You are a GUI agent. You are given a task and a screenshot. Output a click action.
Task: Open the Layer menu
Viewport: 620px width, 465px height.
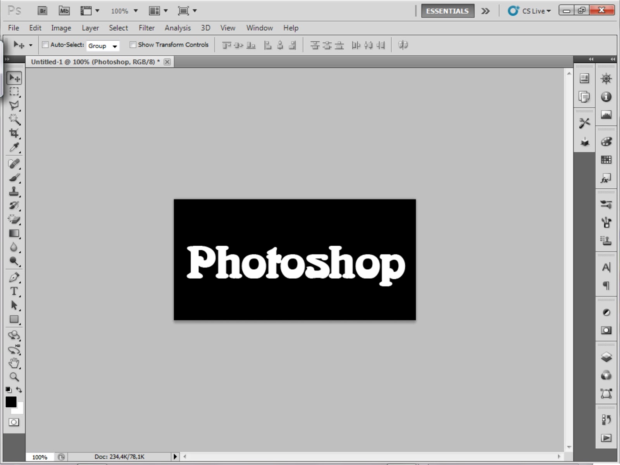pyautogui.click(x=90, y=28)
